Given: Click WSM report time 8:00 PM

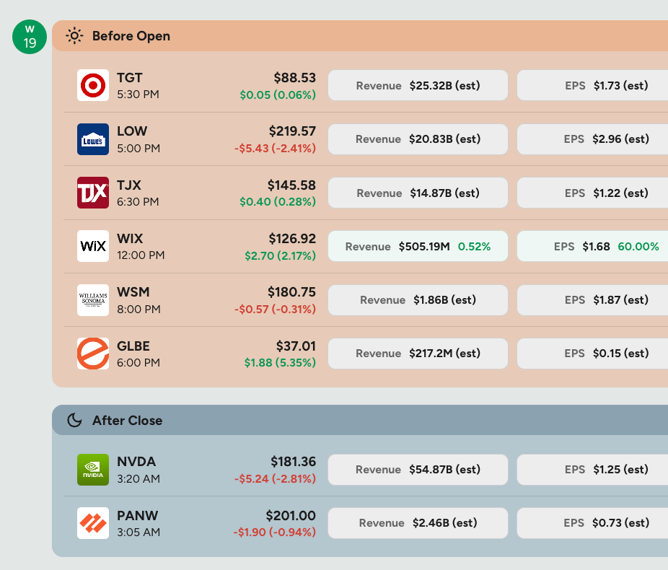Looking at the screenshot, I should [x=139, y=309].
